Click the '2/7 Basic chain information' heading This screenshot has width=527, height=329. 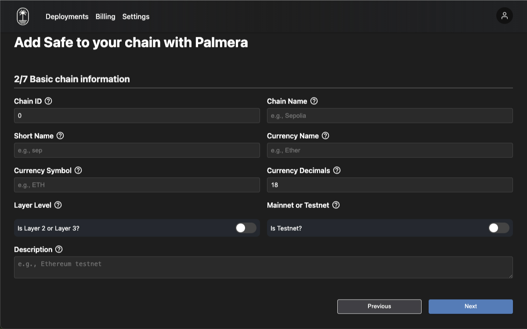tap(72, 79)
